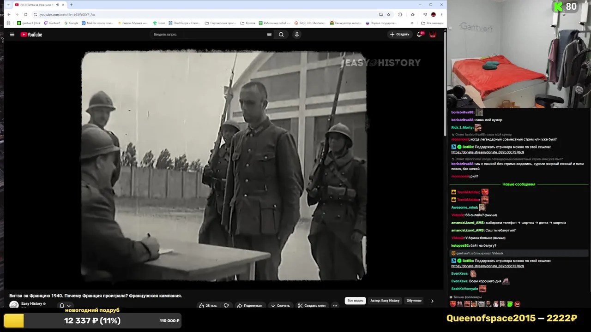This screenshot has height=332, width=591.
Task: Open the Работа над собой bookmark
Action: (x=274, y=23)
